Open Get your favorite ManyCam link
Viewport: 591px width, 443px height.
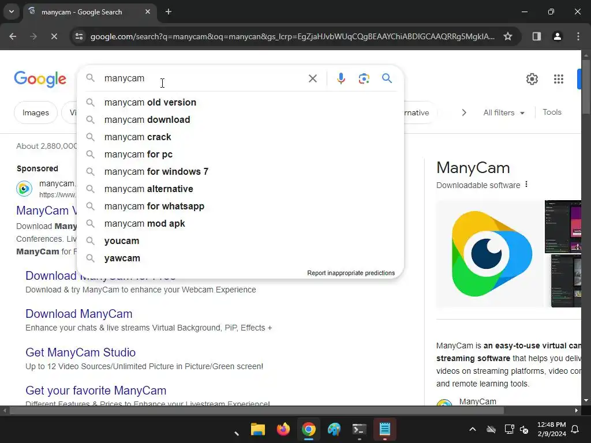pyautogui.click(x=96, y=391)
